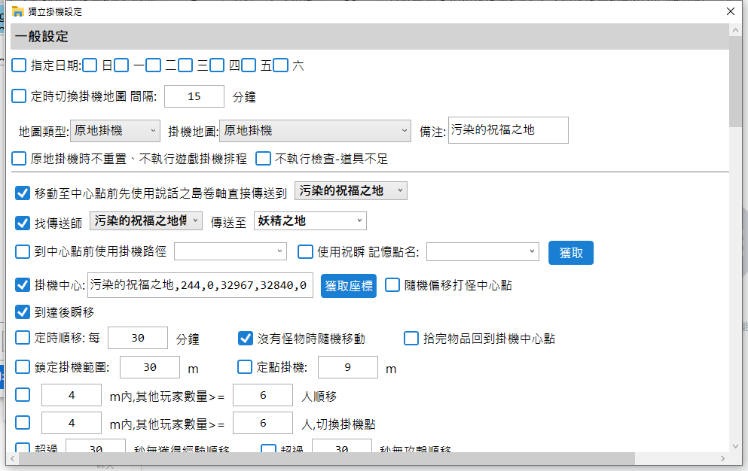Uncheck 沒有怪物時隨機移動
The image size is (748, 471).
coord(246,339)
